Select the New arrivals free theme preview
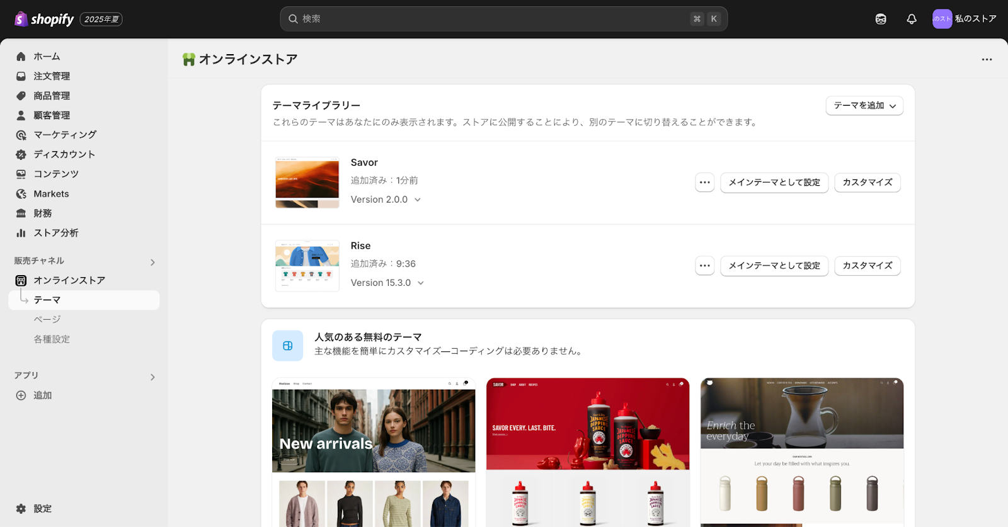This screenshot has width=1008, height=527. [374, 452]
